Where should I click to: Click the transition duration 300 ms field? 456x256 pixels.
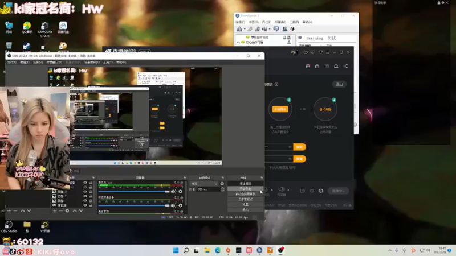[x=208, y=189]
